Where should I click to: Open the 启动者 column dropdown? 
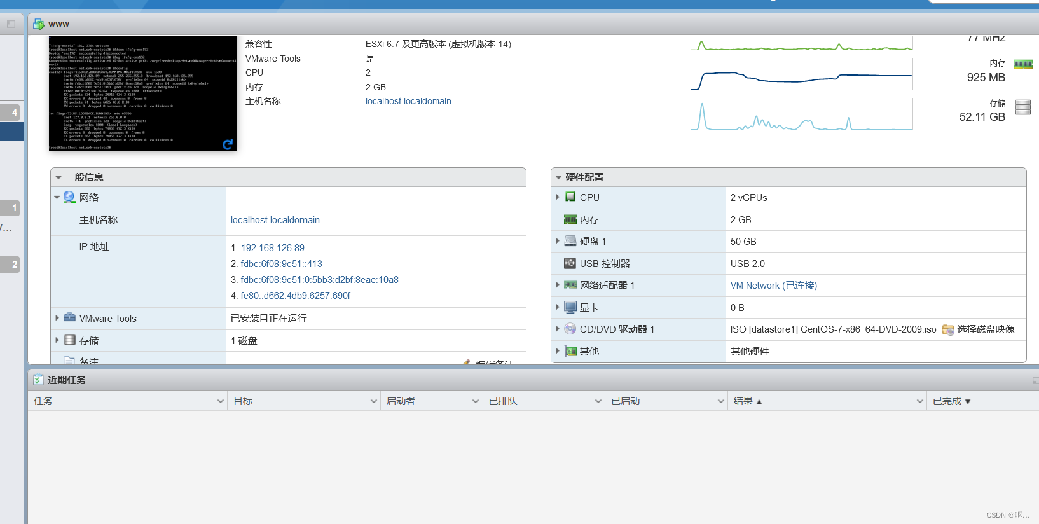[x=476, y=401]
